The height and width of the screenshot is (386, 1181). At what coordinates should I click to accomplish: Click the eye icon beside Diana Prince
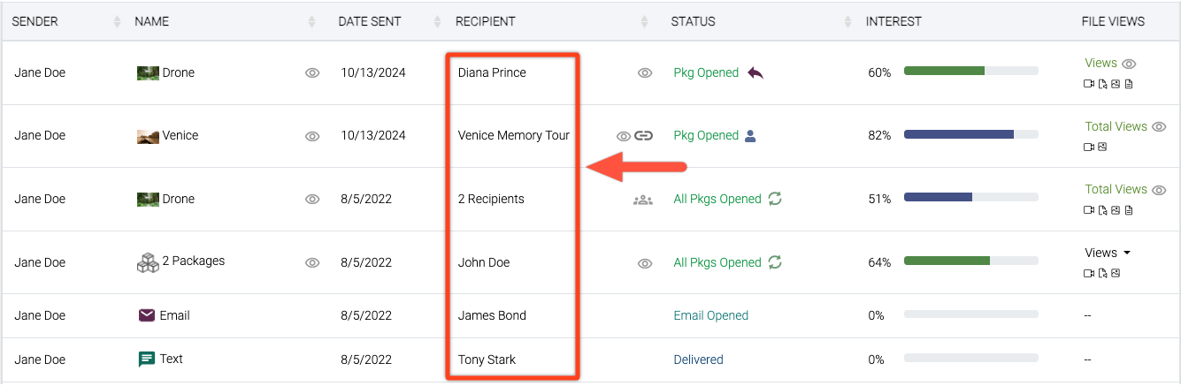point(645,73)
